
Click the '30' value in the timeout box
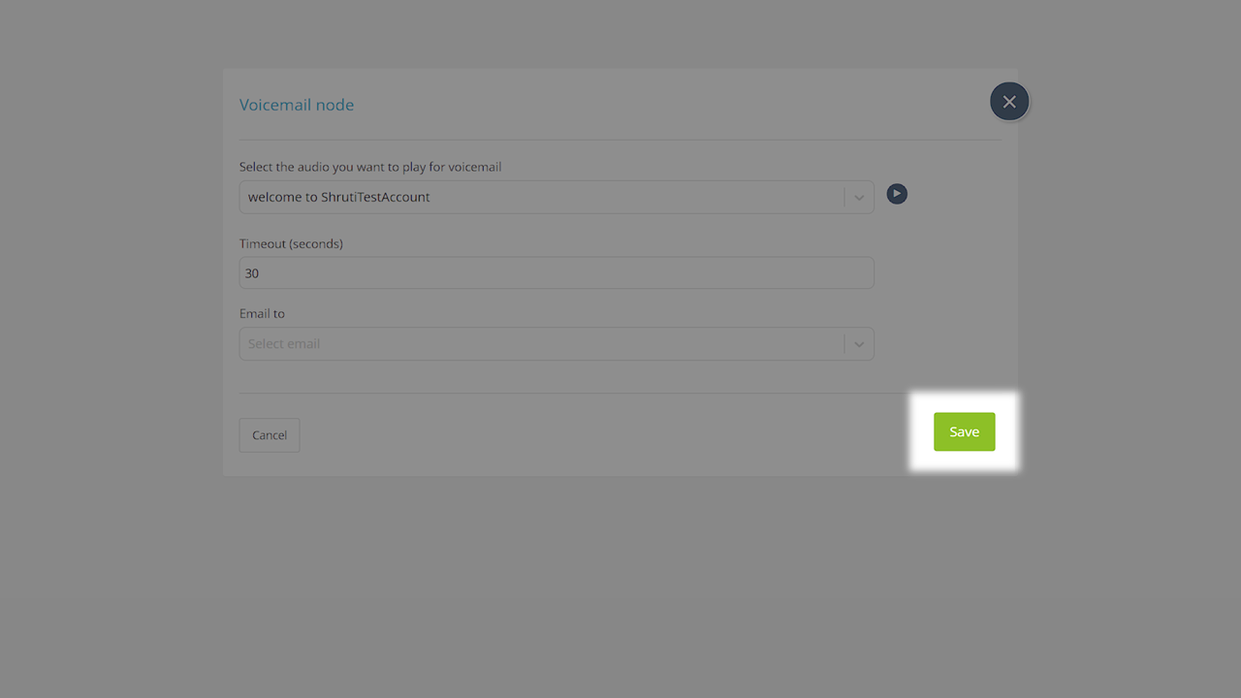[252, 273]
